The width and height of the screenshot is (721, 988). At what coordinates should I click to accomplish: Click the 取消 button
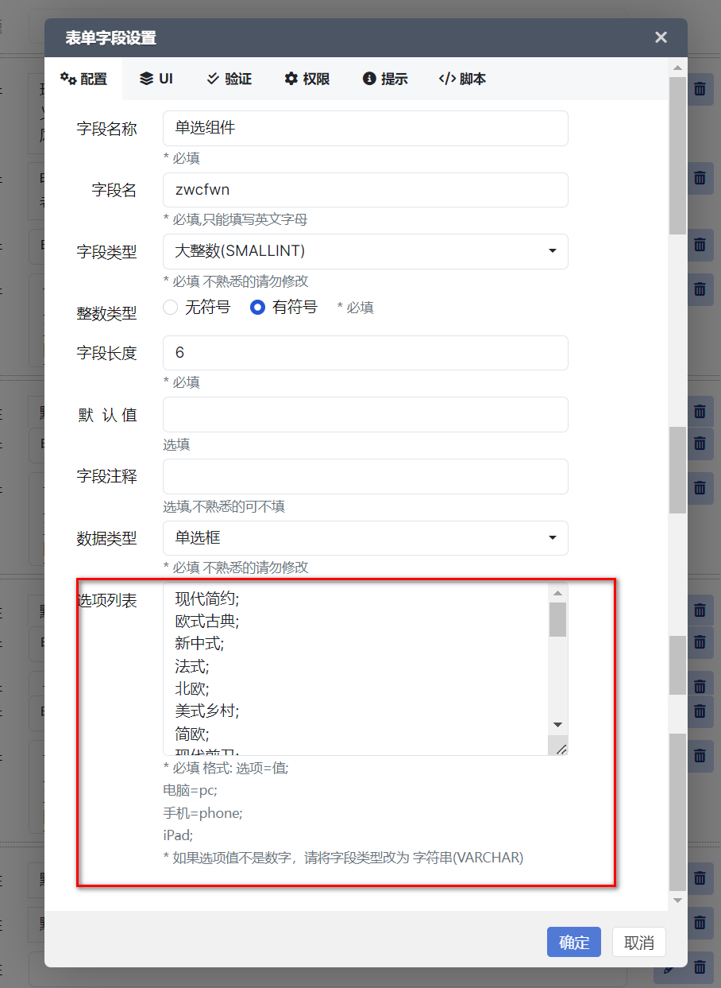[638, 943]
